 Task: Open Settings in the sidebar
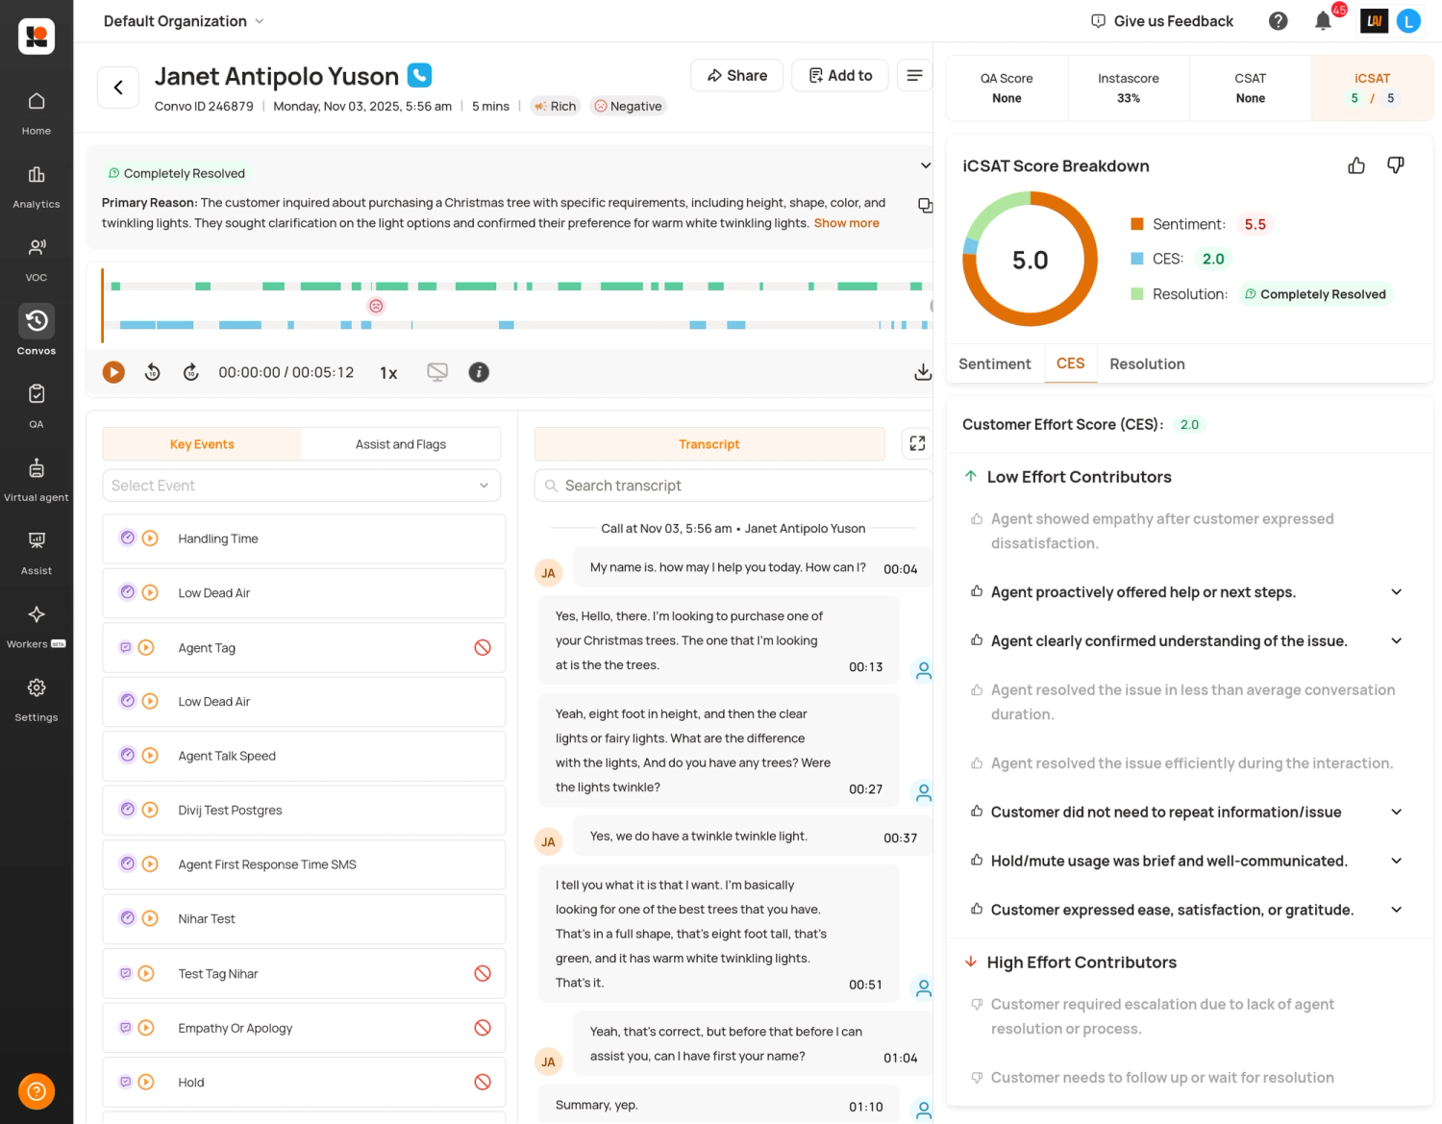[x=37, y=699]
